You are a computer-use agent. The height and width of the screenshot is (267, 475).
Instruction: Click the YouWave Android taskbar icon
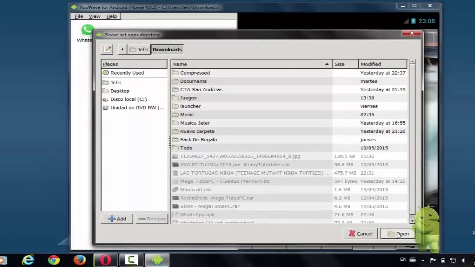tap(157, 260)
